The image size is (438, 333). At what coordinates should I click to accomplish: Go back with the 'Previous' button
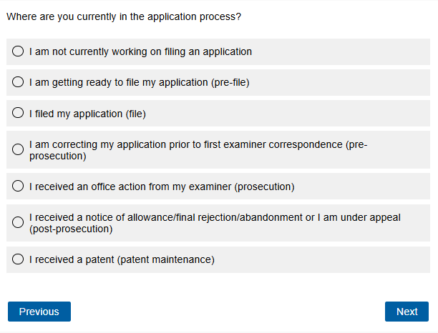39,312
